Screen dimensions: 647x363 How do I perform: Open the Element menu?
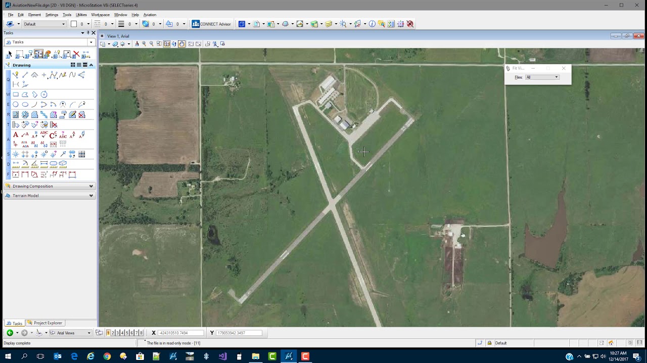pos(34,15)
